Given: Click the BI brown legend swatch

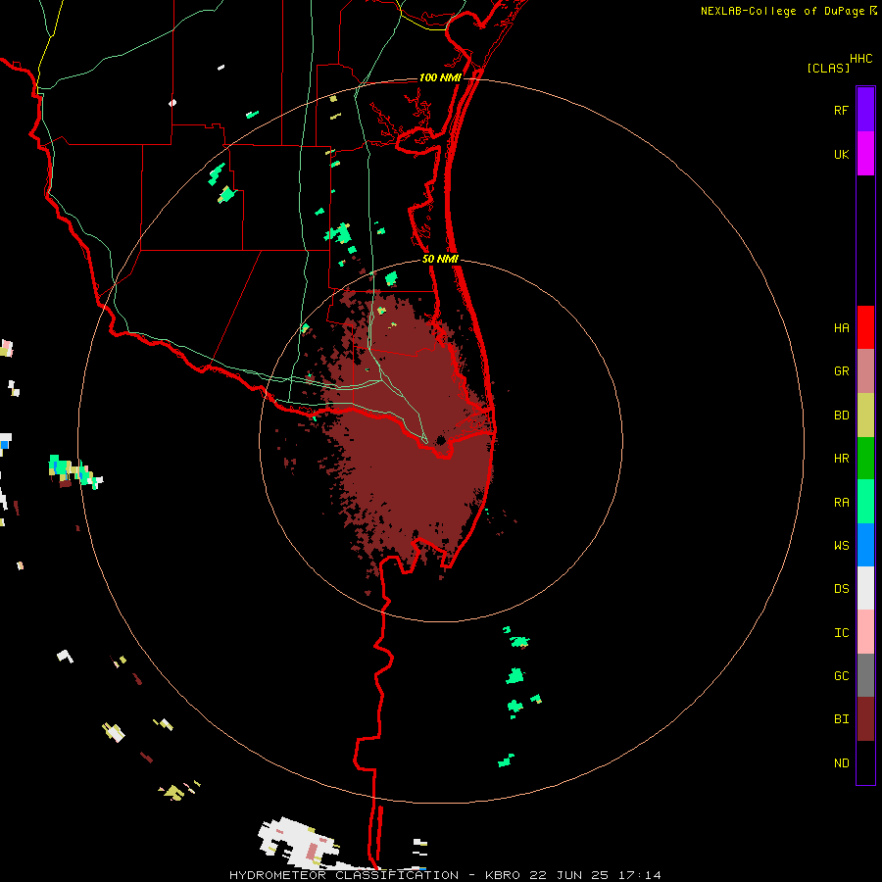Looking at the screenshot, I should tap(865, 719).
